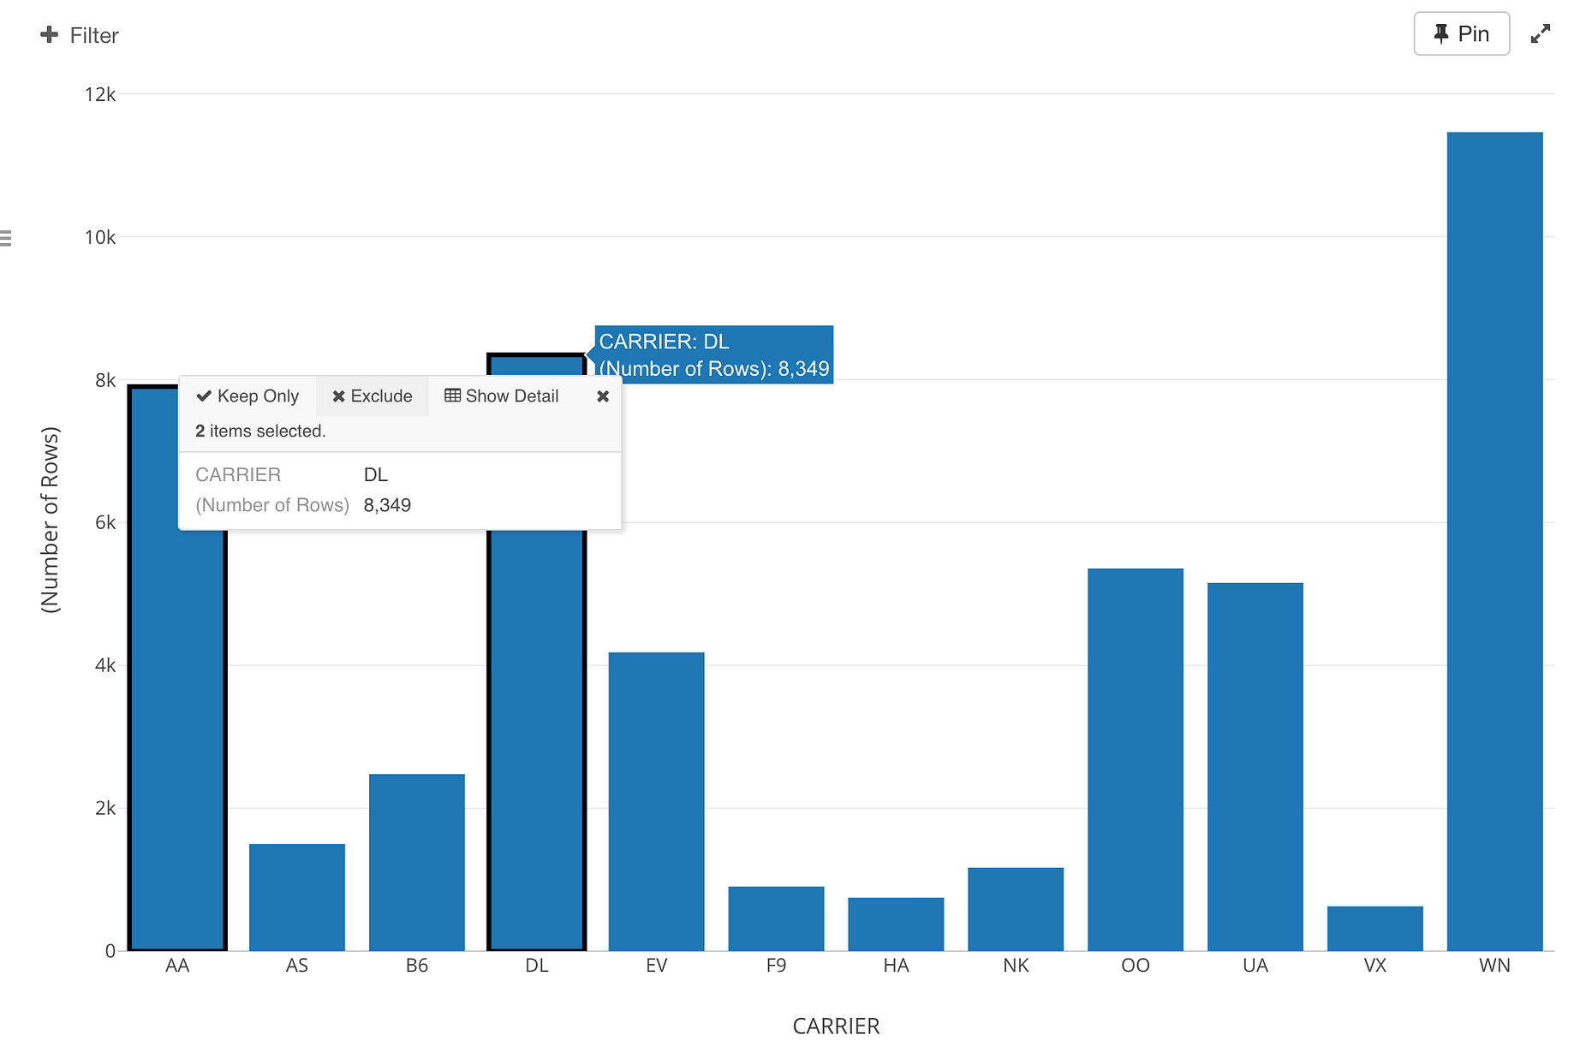
Task: Select the VX carrier bar
Action: [1375, 929]
